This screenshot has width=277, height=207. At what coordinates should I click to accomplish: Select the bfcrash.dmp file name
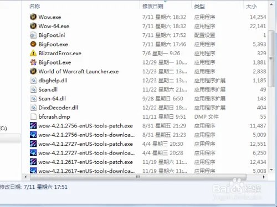pos(54,117)
